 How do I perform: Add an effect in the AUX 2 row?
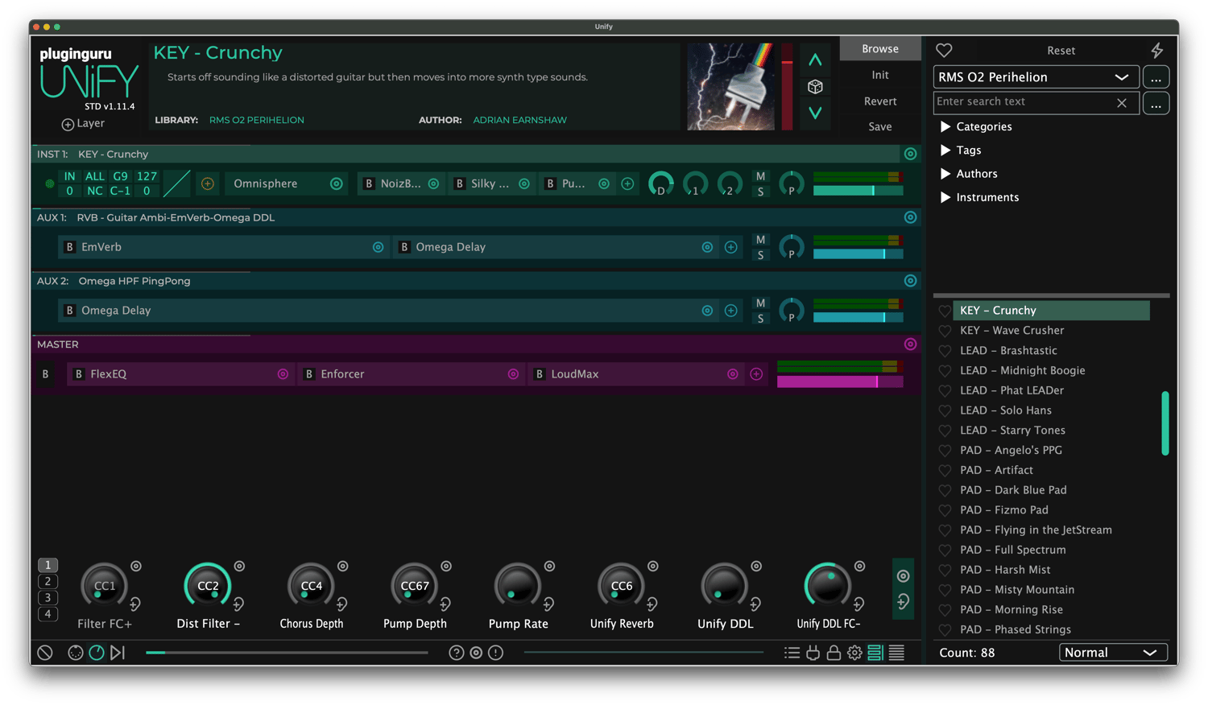(730, 311)
